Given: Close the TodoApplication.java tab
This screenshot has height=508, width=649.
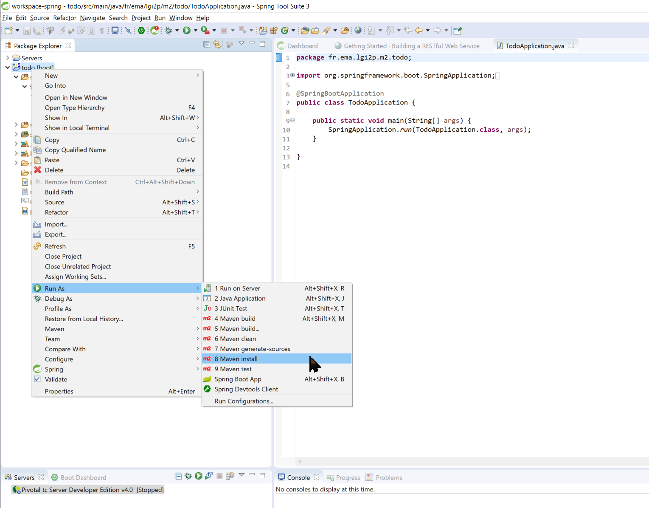Looking at the screenshot, I should (571, 45).
